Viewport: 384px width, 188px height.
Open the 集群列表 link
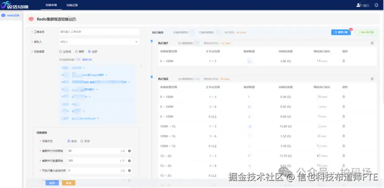[x=87, y=59]
